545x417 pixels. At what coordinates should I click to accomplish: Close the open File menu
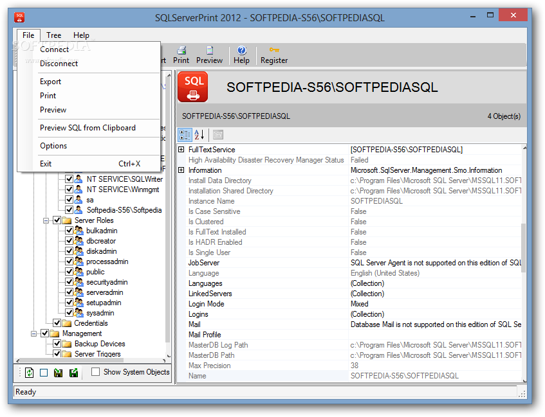(x=28, y=35)
